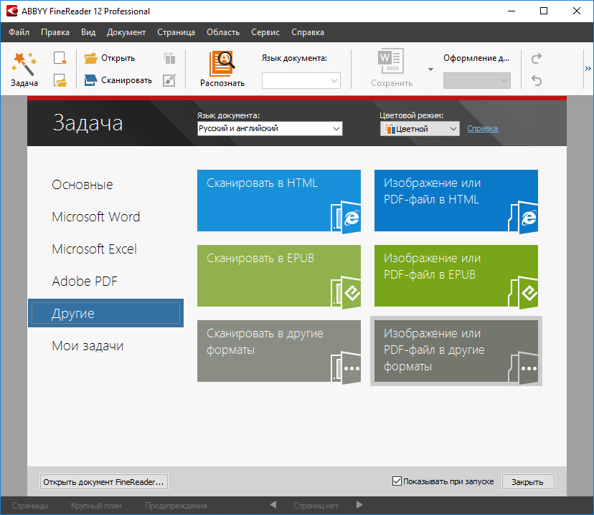Click Изображение или PDF-файл в другие форматы tile
The height and width of the screenshot is (515, 594).
(x=456, y=351)
